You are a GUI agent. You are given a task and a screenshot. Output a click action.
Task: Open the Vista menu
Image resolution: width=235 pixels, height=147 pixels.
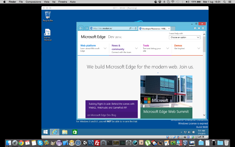click(46, 2)
